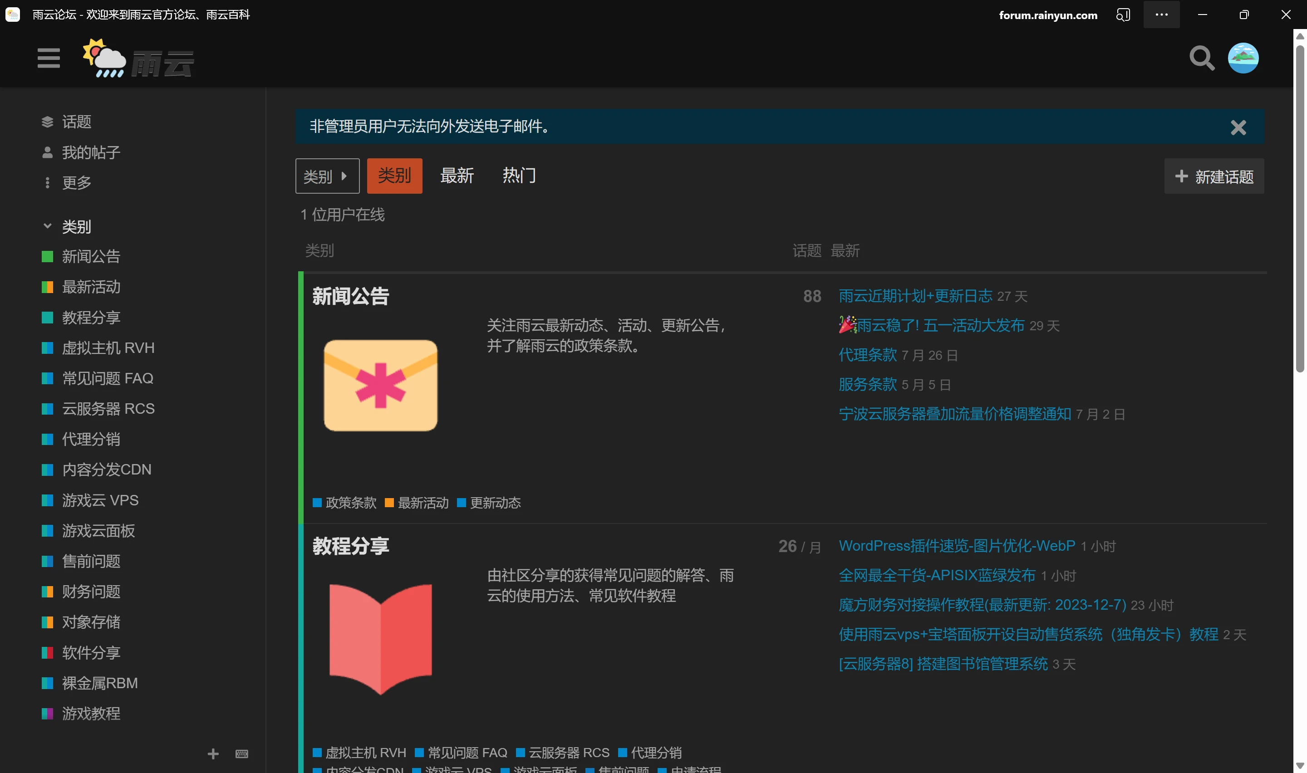
Task: Click the 最新活动 orange subcategory tag
Action: point(423,503)
